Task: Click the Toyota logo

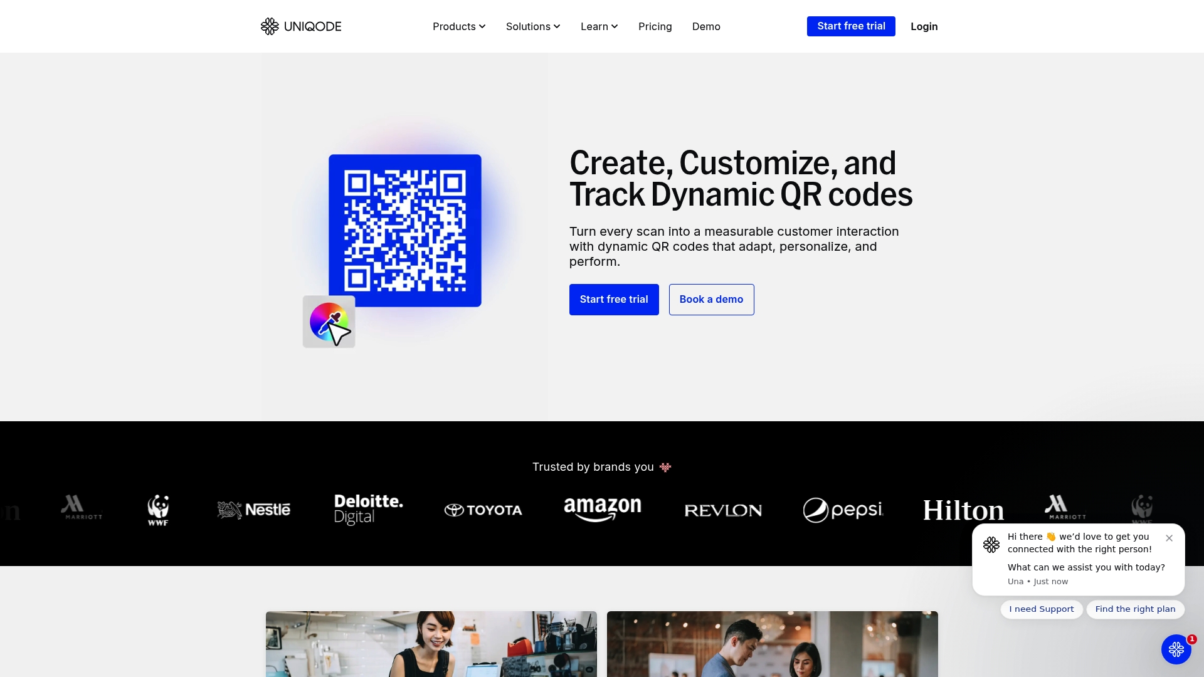Action: pos(483,510)
